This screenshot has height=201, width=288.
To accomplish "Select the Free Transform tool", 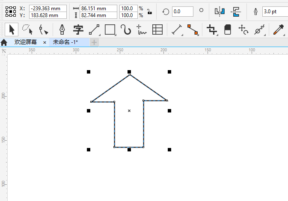I will click(243, 30).
